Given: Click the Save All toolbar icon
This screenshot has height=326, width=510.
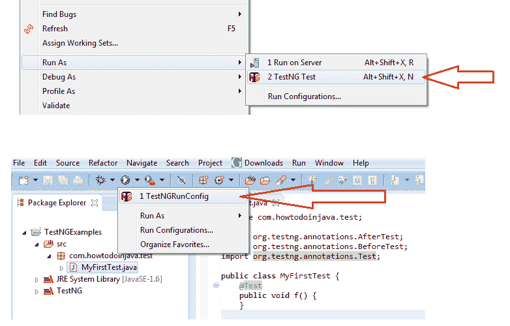Looking at the screenshot, I should coord(63,180).
